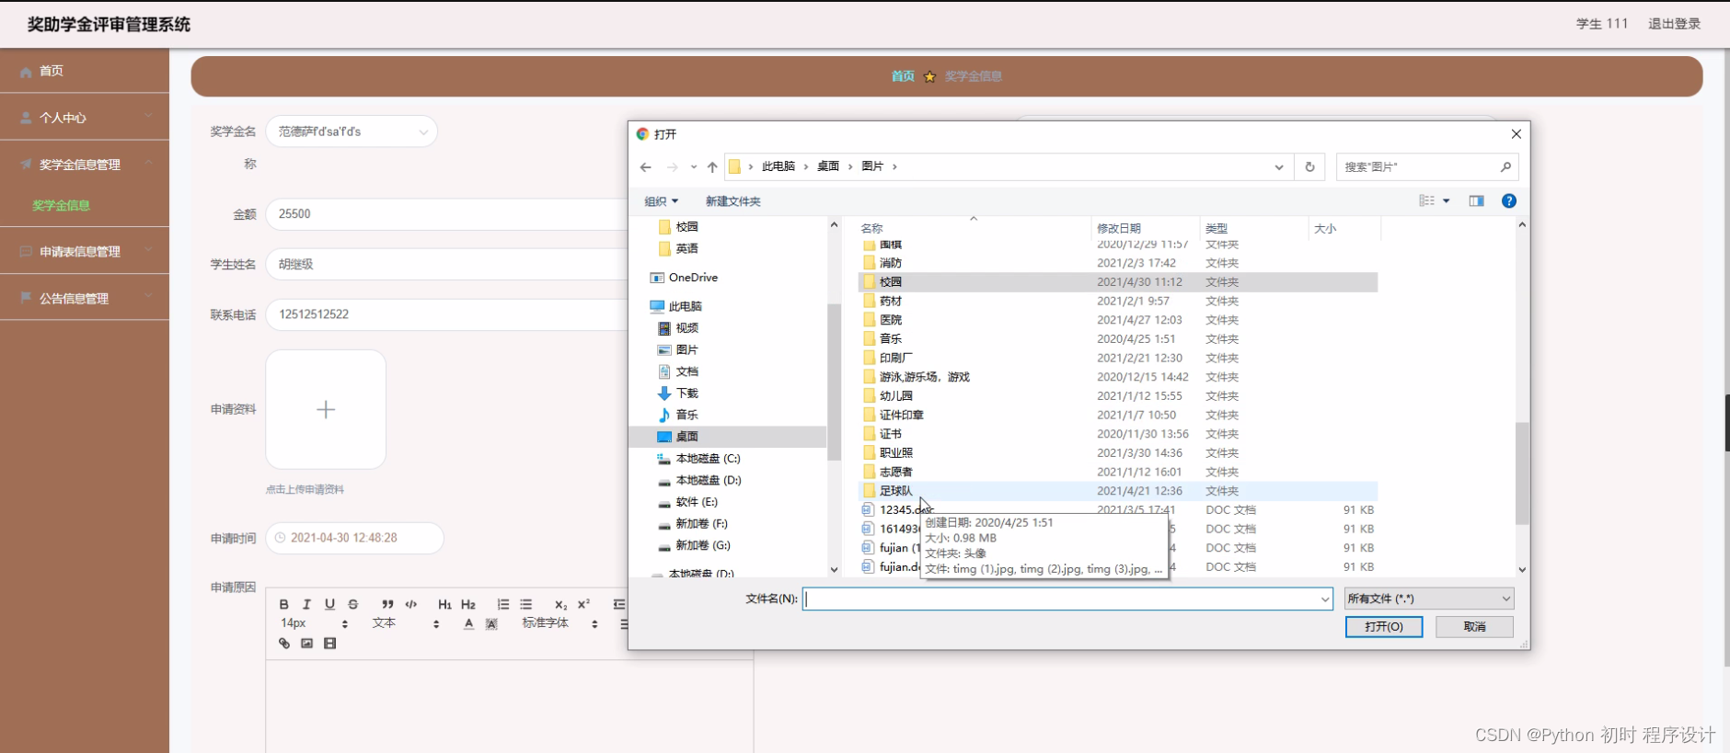The image size is (1730, 753).
Task: Sort by 名称 column header
Action: pyautogui.click(x=974, y=228)
